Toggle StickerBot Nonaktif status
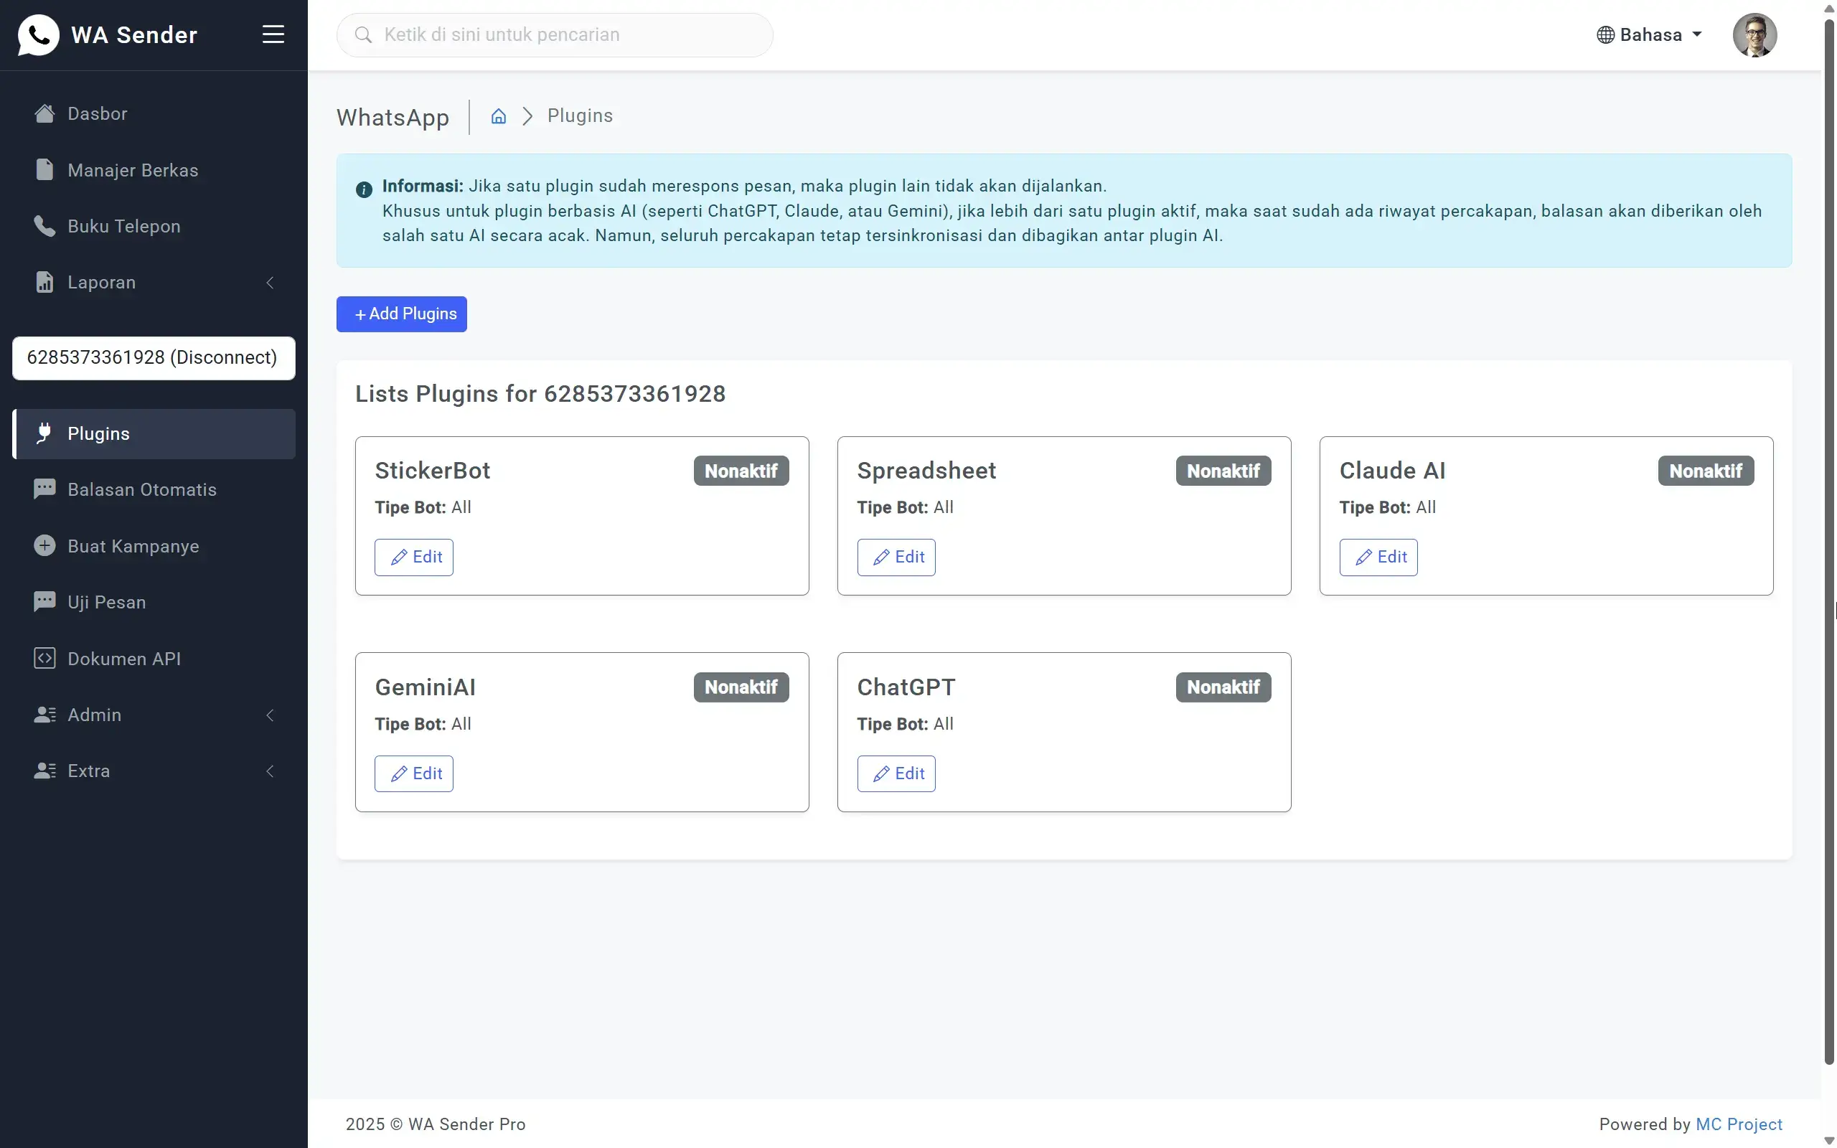Viewport: 1837px width, 1148px height. click(740, 471)
